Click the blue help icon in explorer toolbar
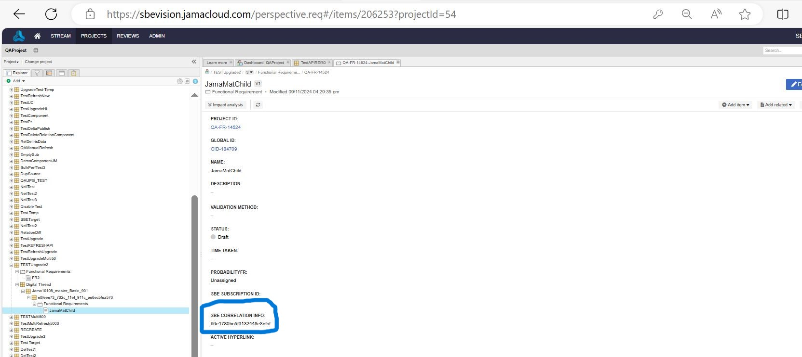The height and width of the screenshot is (357, 802). (x=195, y=81)
